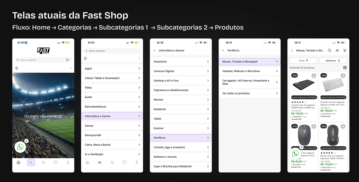This screenshot has height=182, width=359.
Task: Favorite the grey mouse with -61% discount
Action: click(314, 127)
